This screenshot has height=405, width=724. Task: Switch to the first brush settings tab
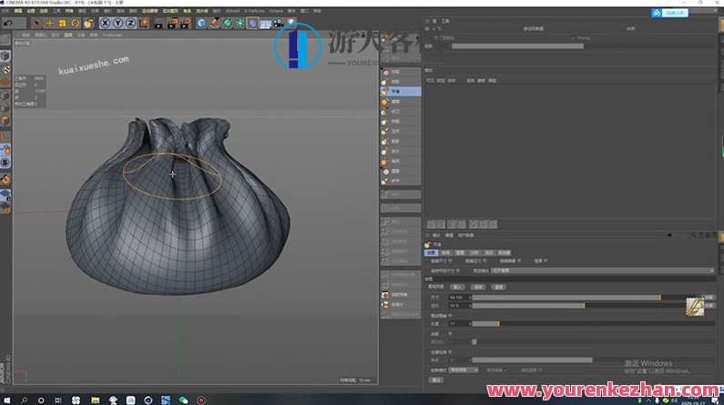click(x=432, y=252)
